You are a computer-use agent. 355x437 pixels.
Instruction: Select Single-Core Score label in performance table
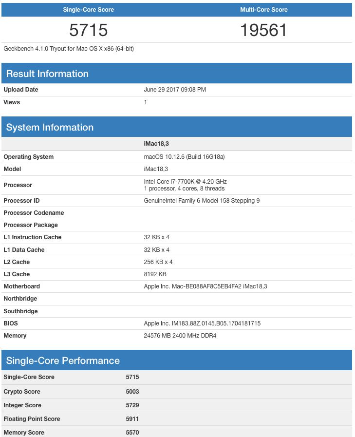click(x=29, y=377)
